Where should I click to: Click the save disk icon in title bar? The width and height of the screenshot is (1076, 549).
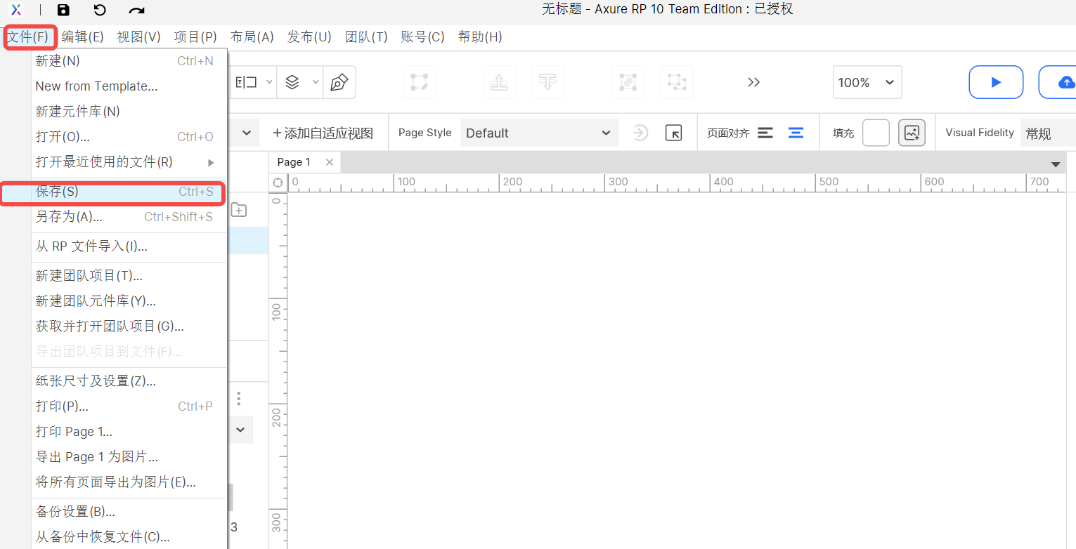tap(63, 10)
